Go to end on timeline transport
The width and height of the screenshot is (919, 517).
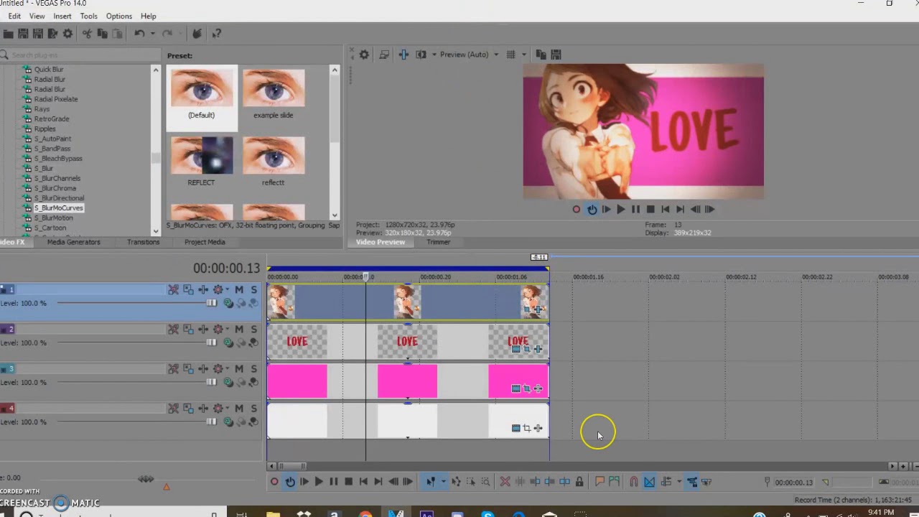(x=378, y=482)
